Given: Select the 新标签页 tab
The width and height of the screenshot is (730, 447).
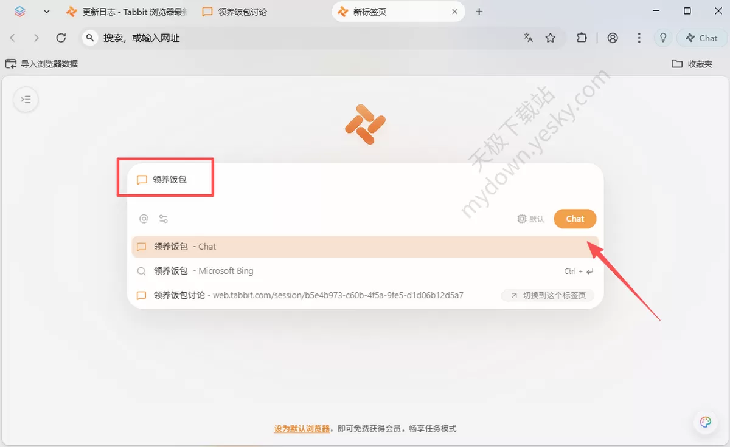Looking at the screenshot, I should click(x=398, y=12).
